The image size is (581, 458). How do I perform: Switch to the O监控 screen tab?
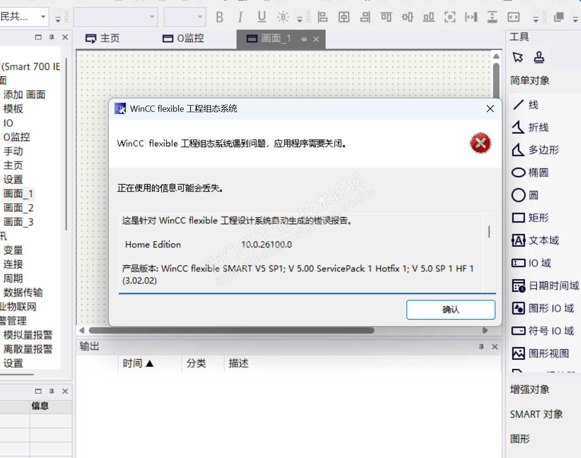[184, 39]
